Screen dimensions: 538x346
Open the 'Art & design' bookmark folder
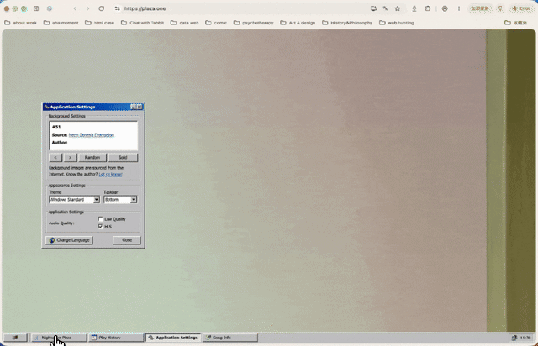[x=298, y=23]
